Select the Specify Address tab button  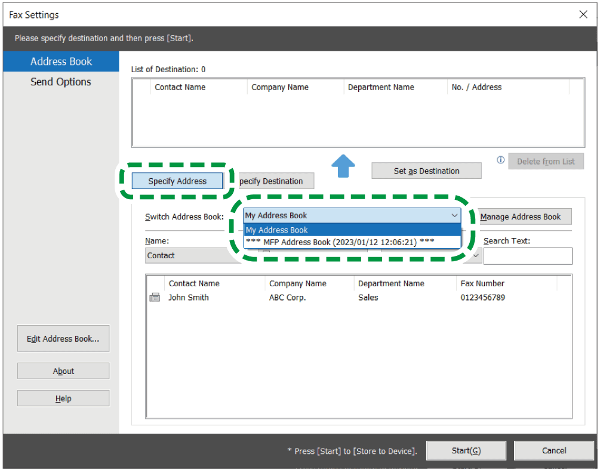point(177,181)
